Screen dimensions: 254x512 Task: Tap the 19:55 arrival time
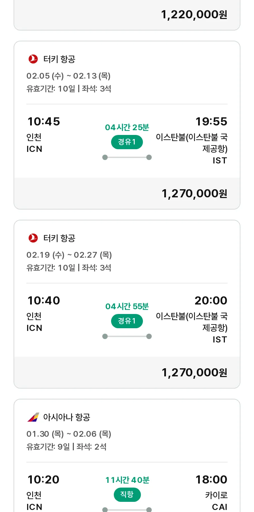(211, 121)
